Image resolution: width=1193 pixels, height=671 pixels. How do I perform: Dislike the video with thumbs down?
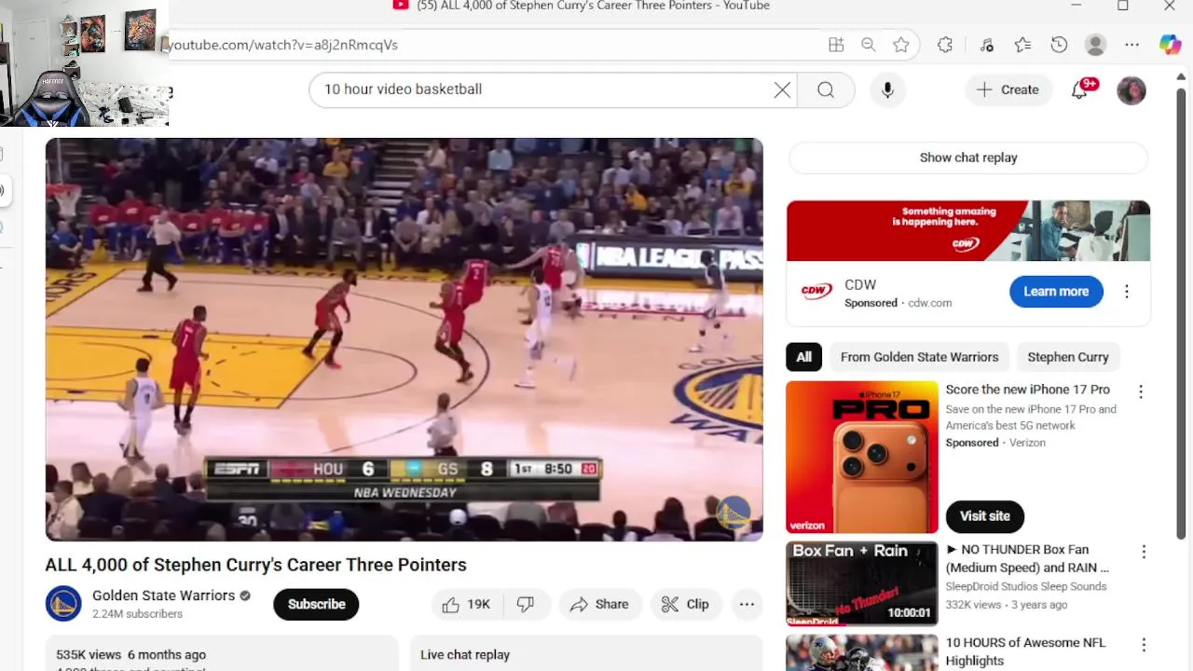(x=526, y=604)
